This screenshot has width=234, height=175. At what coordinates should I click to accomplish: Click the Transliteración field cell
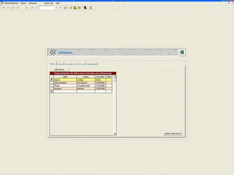click(86, 86)
